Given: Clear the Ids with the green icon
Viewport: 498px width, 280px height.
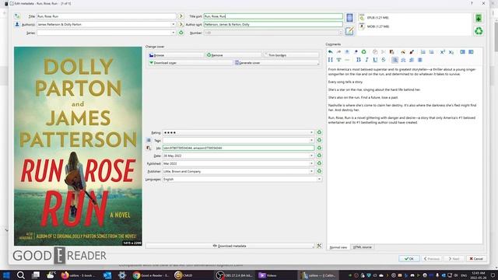Looking at the screenshot, I should [x=319, y=148].
